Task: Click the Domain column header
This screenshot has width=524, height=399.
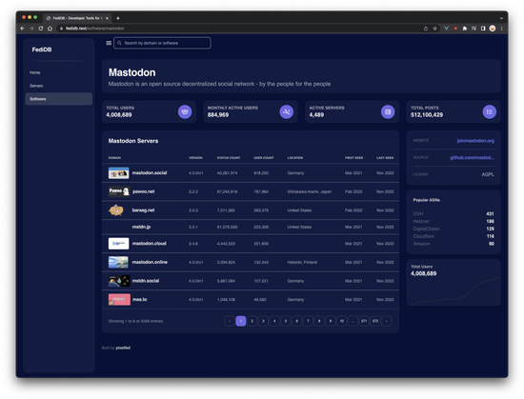Action: coord(114,157)
